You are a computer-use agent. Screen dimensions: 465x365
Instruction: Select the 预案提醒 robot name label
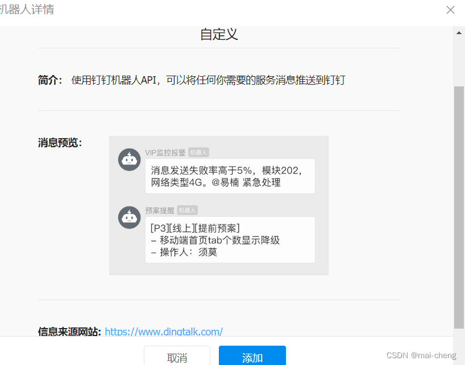159,210
